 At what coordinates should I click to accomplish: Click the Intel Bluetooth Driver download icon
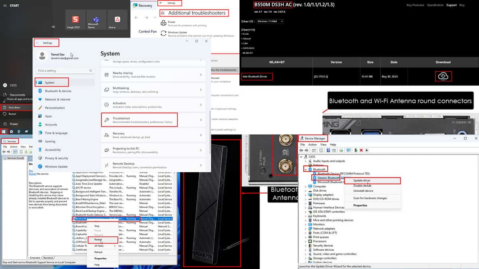tap(443, 76)
